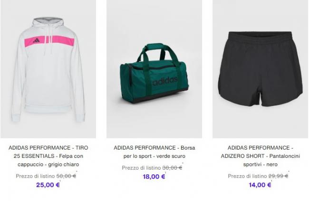This screenshot has width=309, height=201.
Task: Click the ADIZERO SHORT product title
Action: point(261,156)
